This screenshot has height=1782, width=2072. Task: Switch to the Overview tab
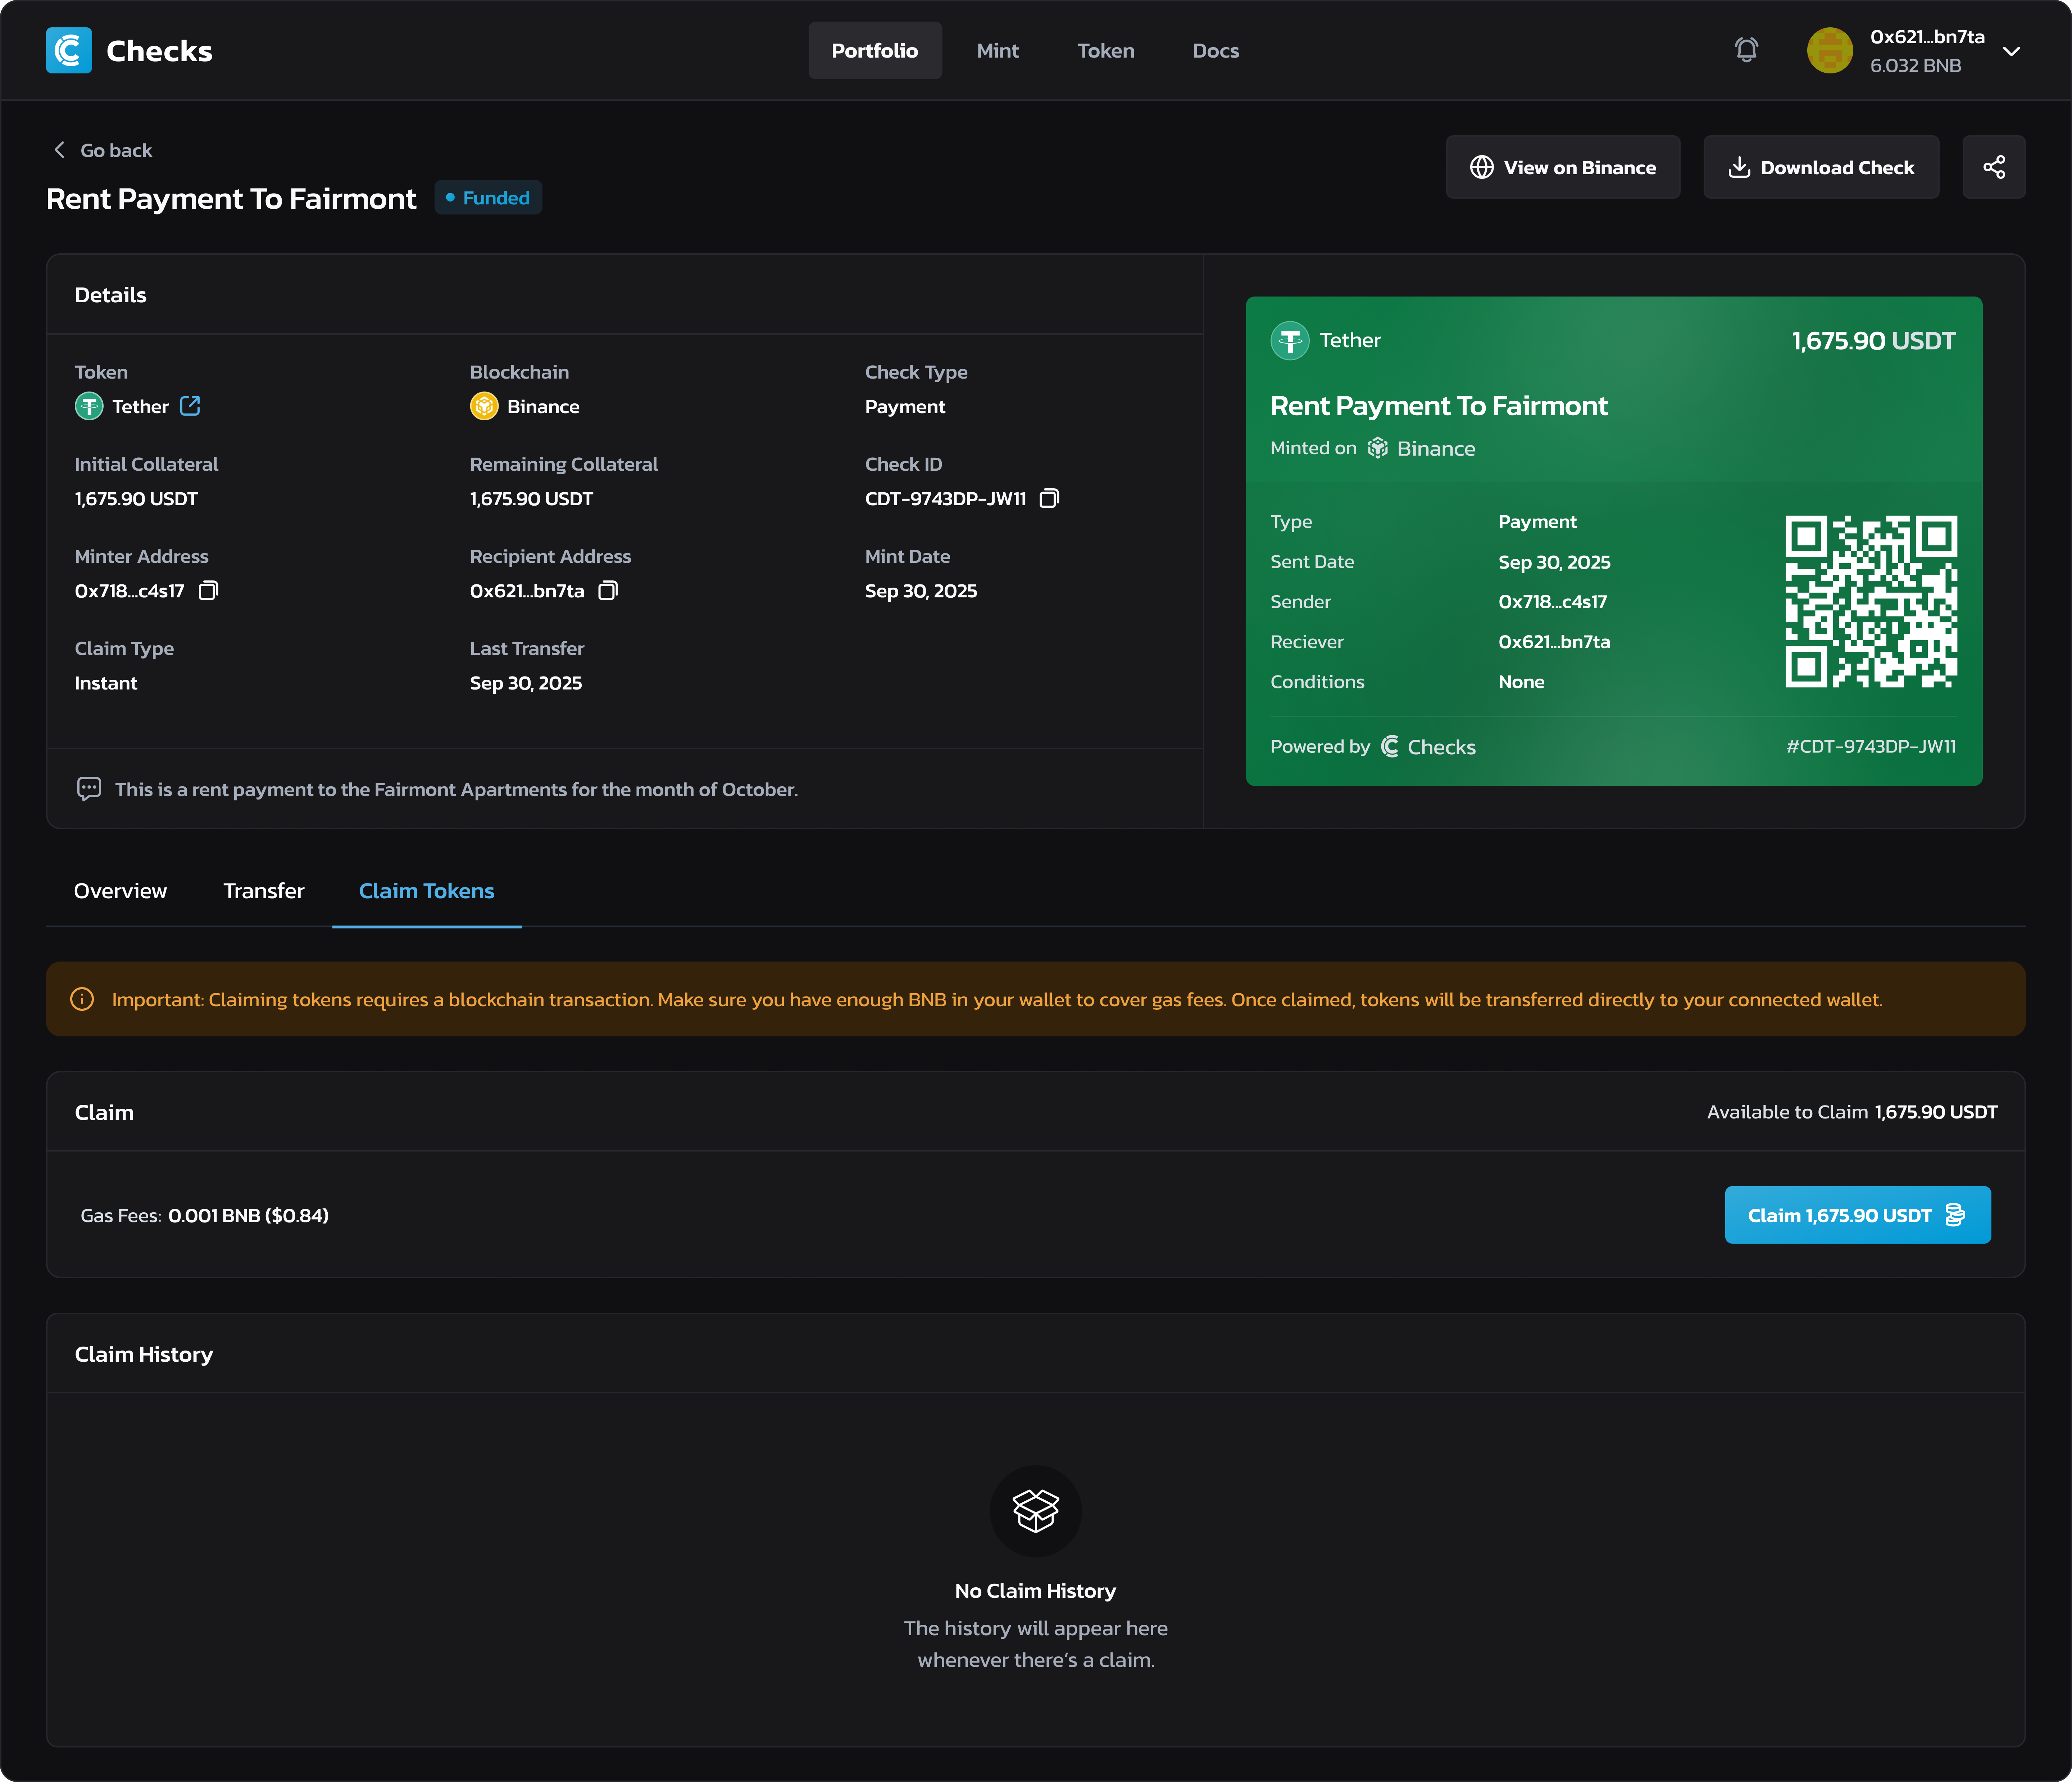tap(120, 891)
